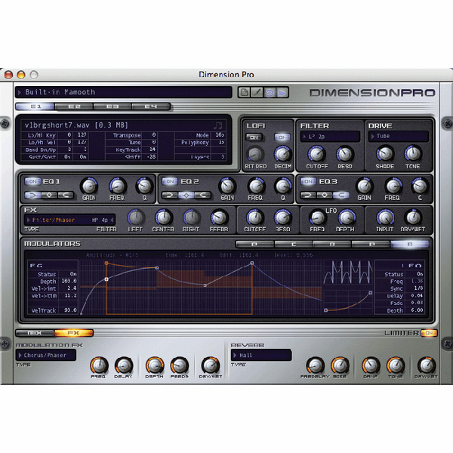Click the FX LFO DEPTH knob
The height and width of the screenshot is (453, 453).
click(346, 217)
